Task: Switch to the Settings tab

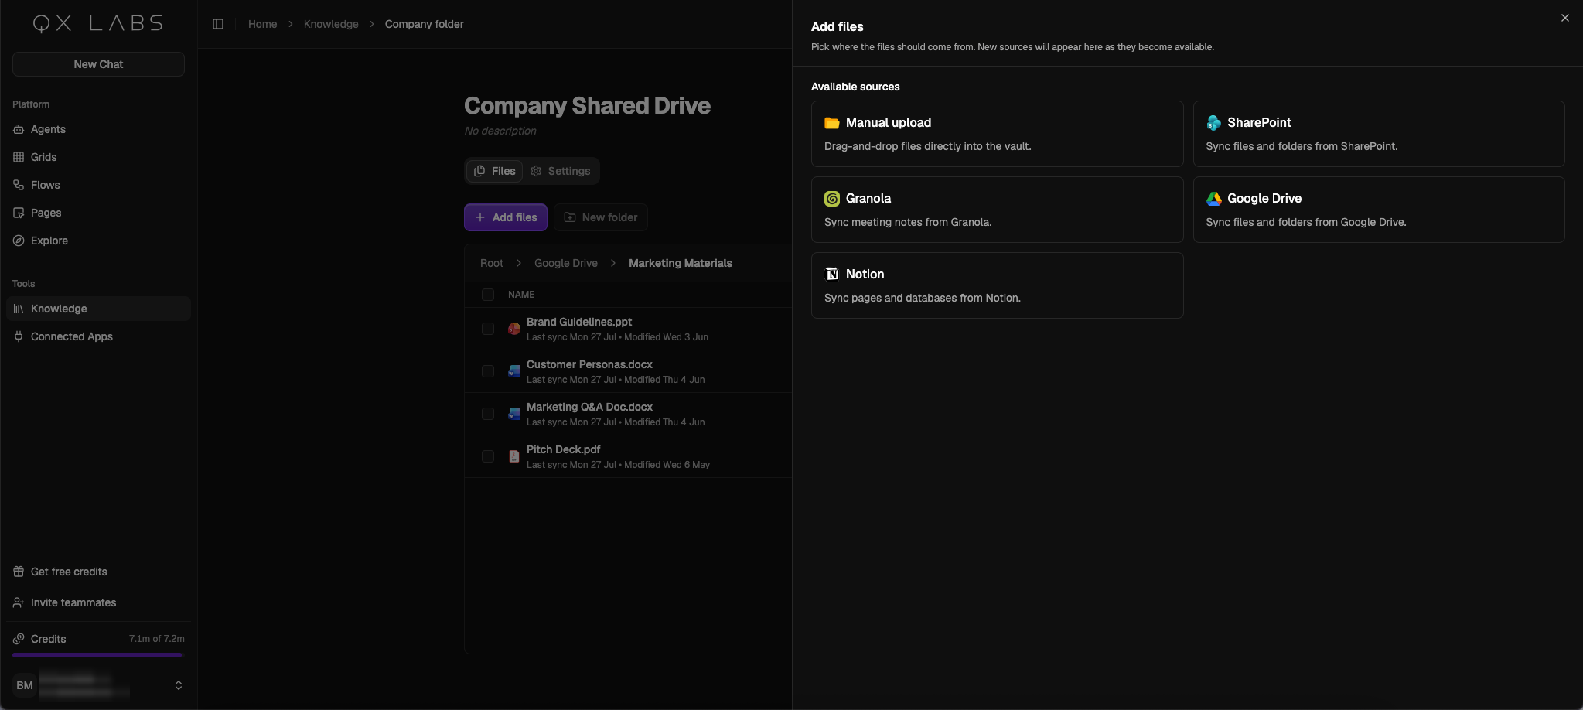Action: pyautogui.click(x=561, y=171)
